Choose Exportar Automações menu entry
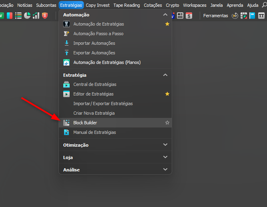The height and width of the screenshot is (207, 267). (115, 53)
